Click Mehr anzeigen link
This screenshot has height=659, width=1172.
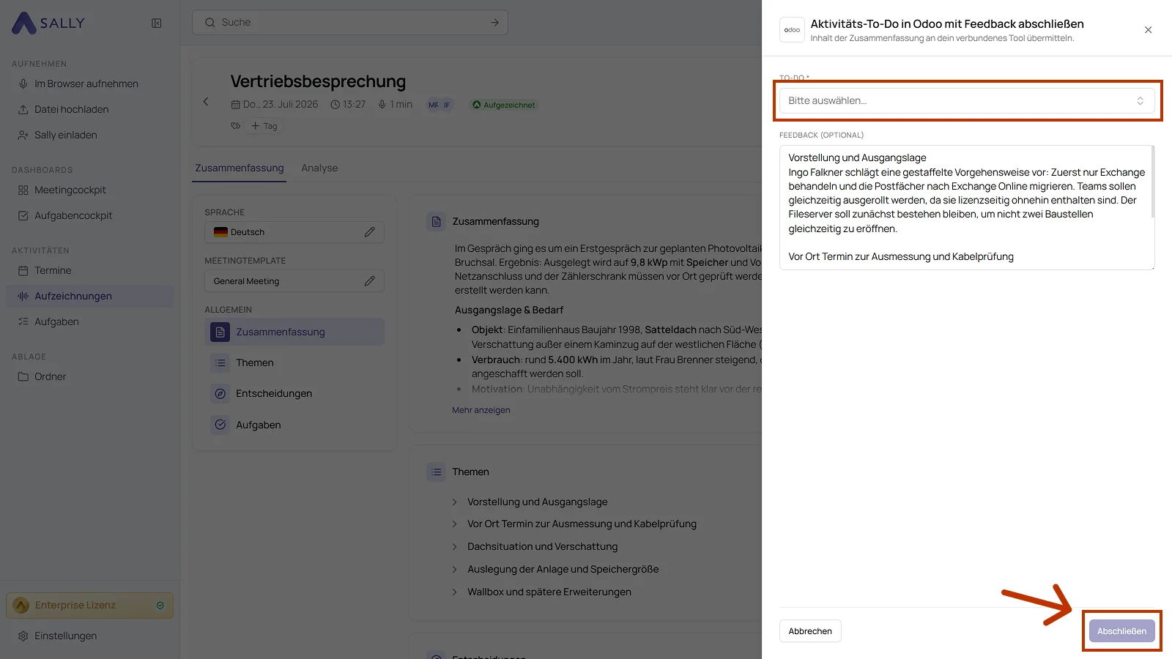(481, 410)
